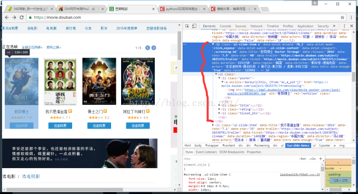Open the stylesheet css source link
Image resolution: width=358 pixels, height=194 pixels.
(300, 174)
